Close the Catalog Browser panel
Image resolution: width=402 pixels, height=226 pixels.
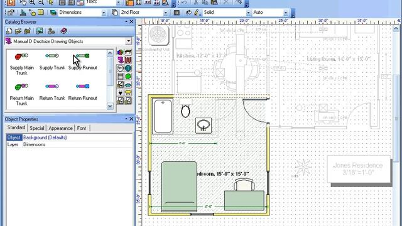pyautogui.click(x=131, y=22)
